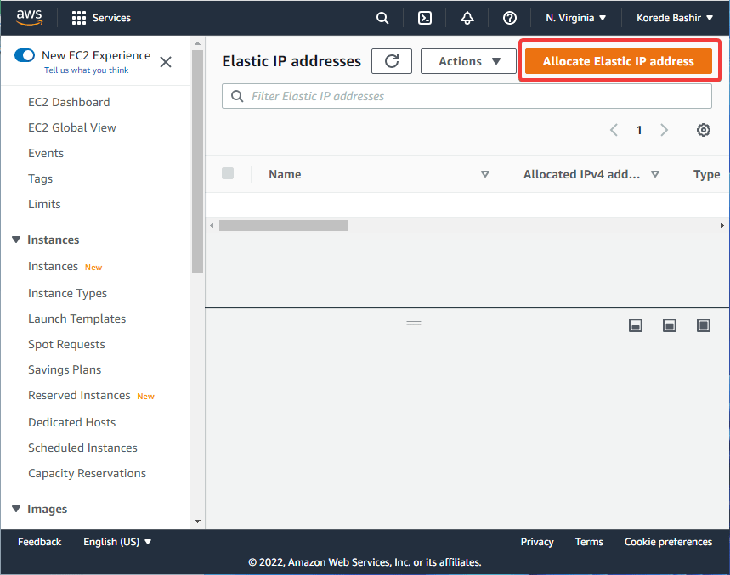Open Dedicated Hosts
730x575 pixels.
pos(71,422)
